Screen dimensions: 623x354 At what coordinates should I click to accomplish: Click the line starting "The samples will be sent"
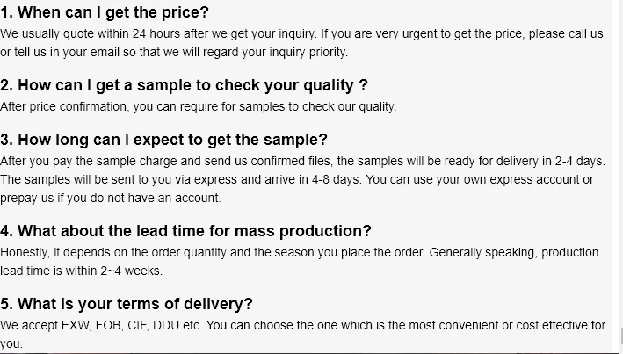296,179
